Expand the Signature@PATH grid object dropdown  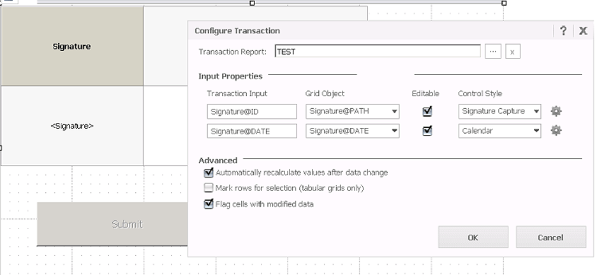395,111
